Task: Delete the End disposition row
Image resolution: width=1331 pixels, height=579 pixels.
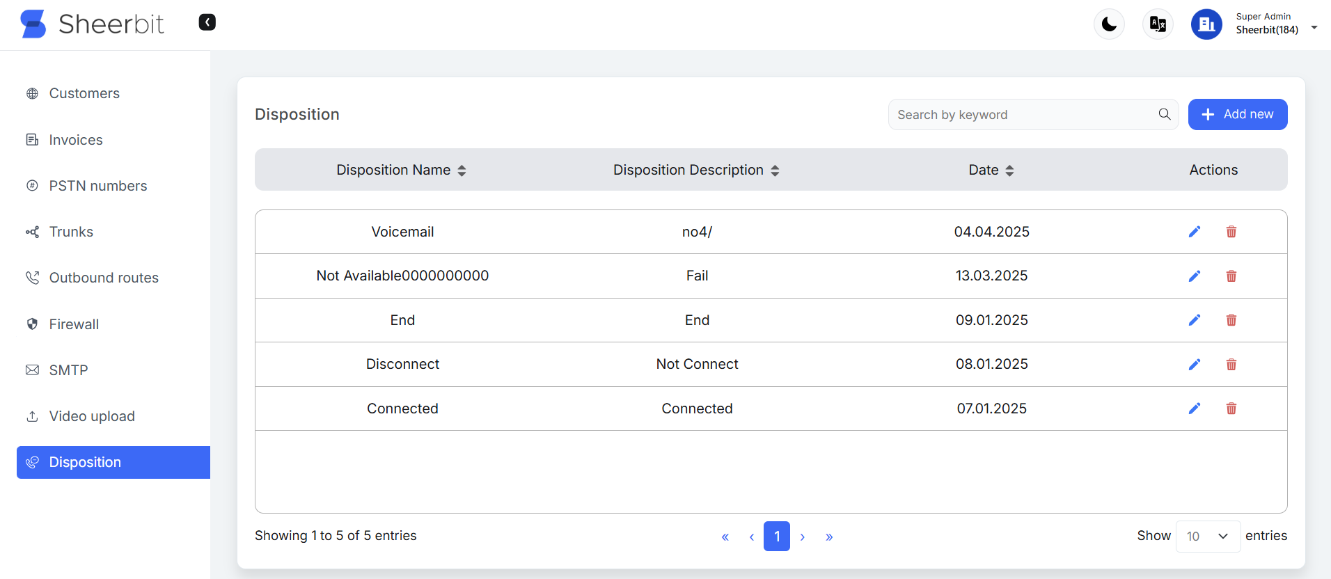Action: [x=1231, y=320]
